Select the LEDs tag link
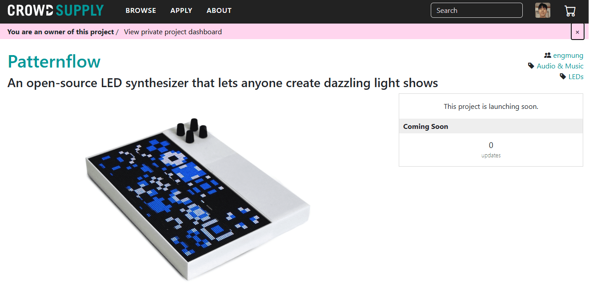Screen dimensions: 589x308 point(576,76)
